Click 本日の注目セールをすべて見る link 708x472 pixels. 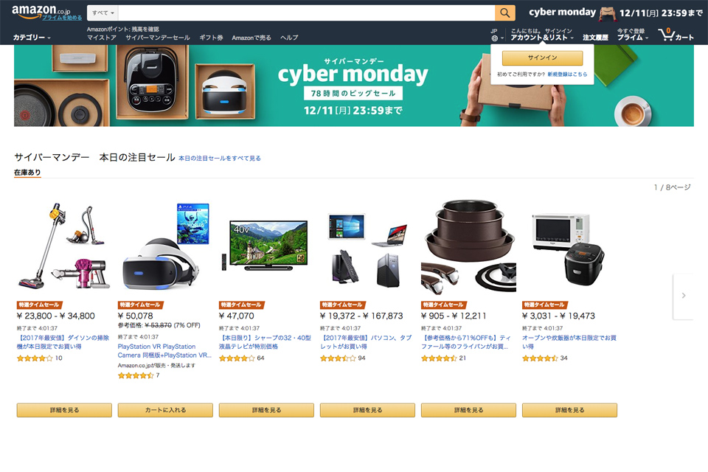220,159
